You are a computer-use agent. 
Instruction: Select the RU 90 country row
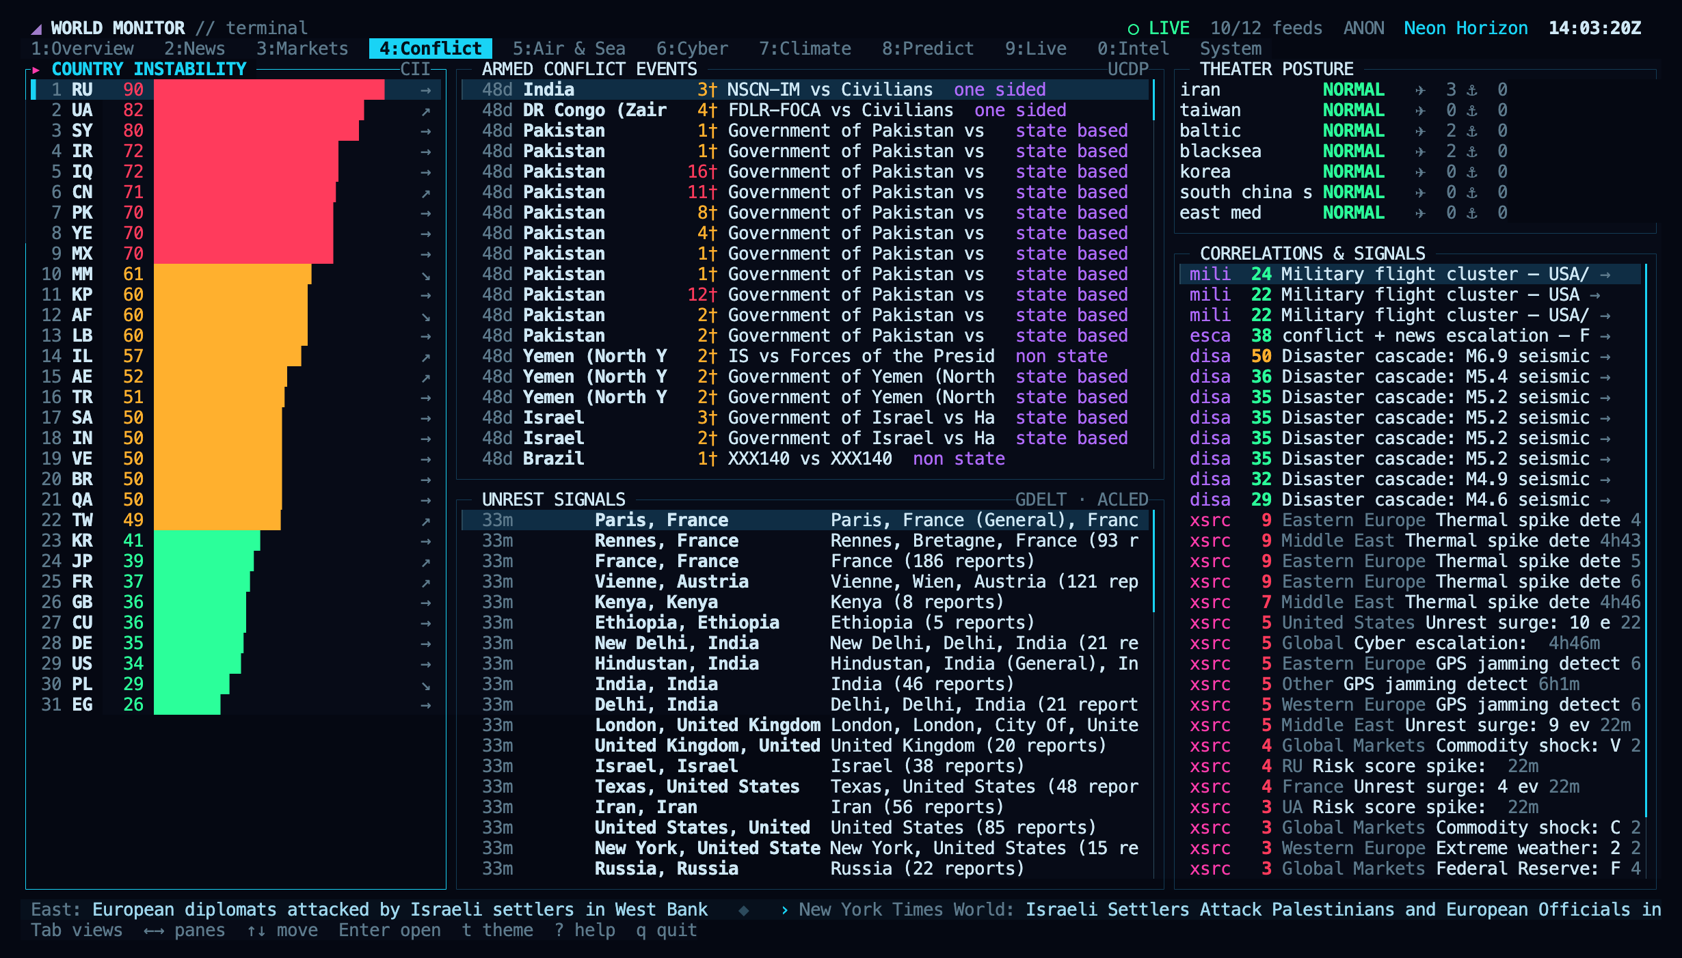coord(236,90)
